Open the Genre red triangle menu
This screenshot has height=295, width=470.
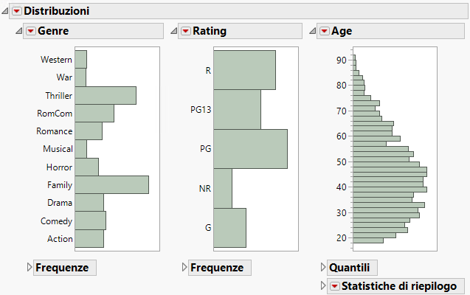(30, 31)
